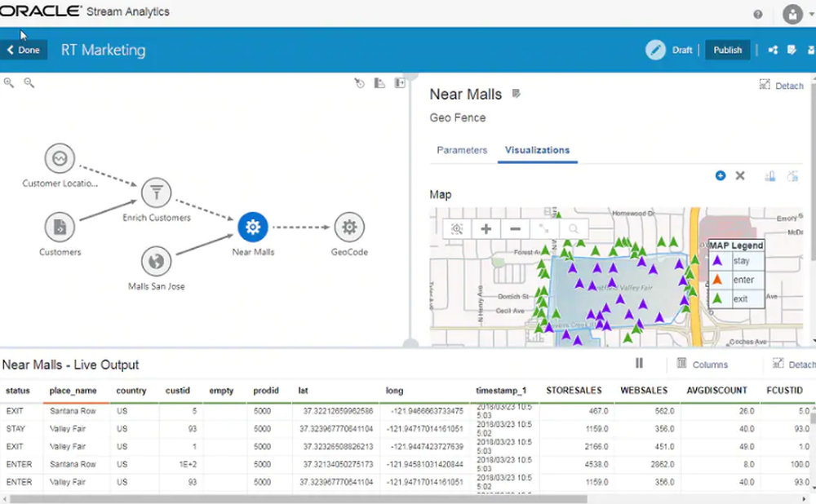Select the Enrich Customers filter node
The width and height of the screenshot is (816, 504).
156,193
